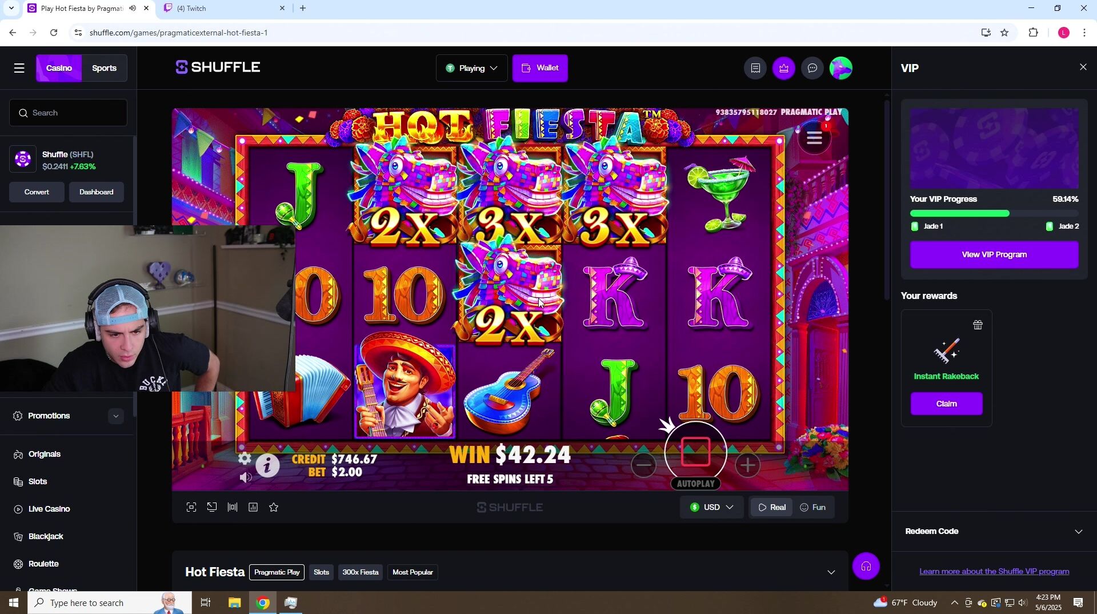Open the bet slip icon in header
This screenshot has height=614, width=1097.
pos(755,68)
